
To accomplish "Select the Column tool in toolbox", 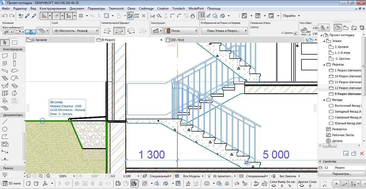I will point(14,63).
